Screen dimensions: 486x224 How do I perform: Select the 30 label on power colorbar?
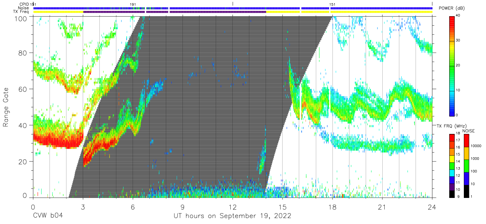(x=458, y=40)
